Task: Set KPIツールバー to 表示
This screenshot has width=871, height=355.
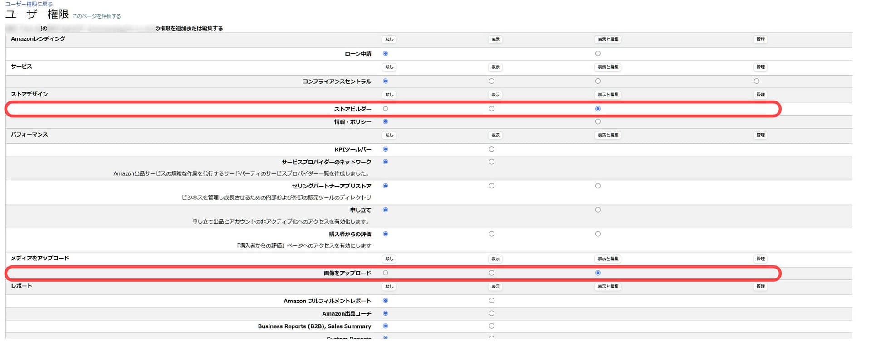Action: (x=491, y=149)
